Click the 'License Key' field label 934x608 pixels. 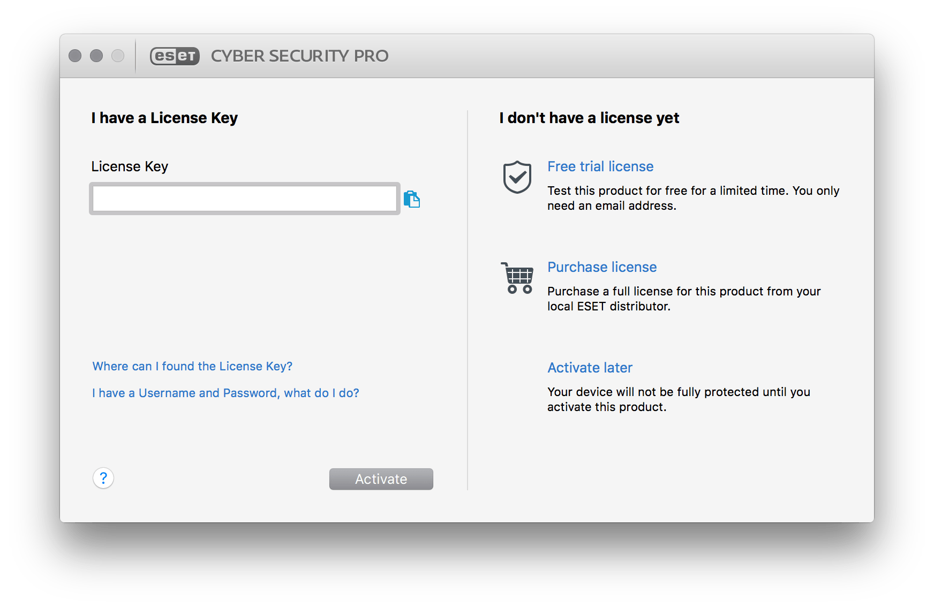click(130, 166)
